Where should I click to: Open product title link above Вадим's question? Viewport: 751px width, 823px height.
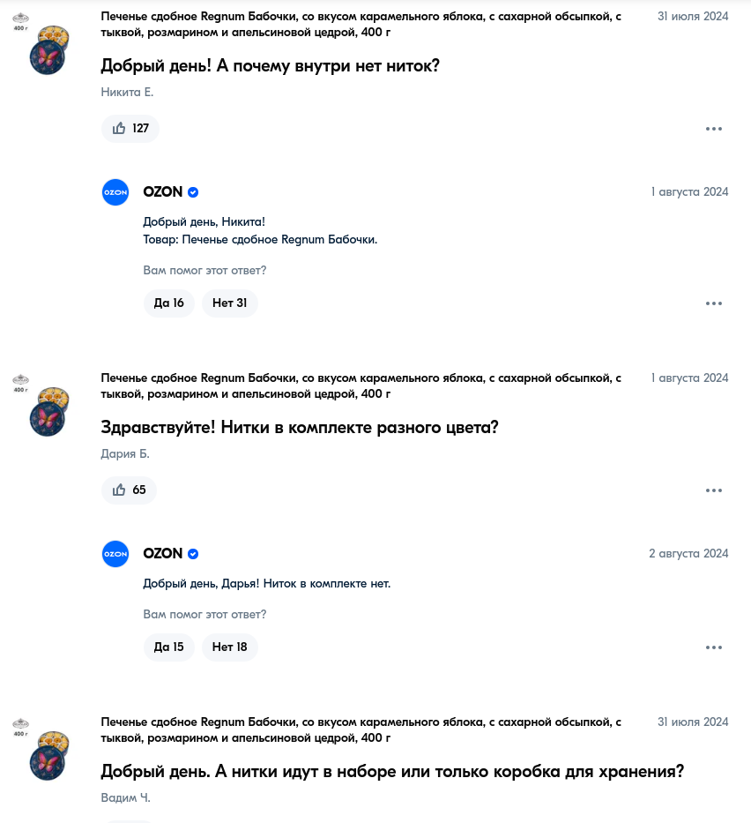click(x=361, y=730)
